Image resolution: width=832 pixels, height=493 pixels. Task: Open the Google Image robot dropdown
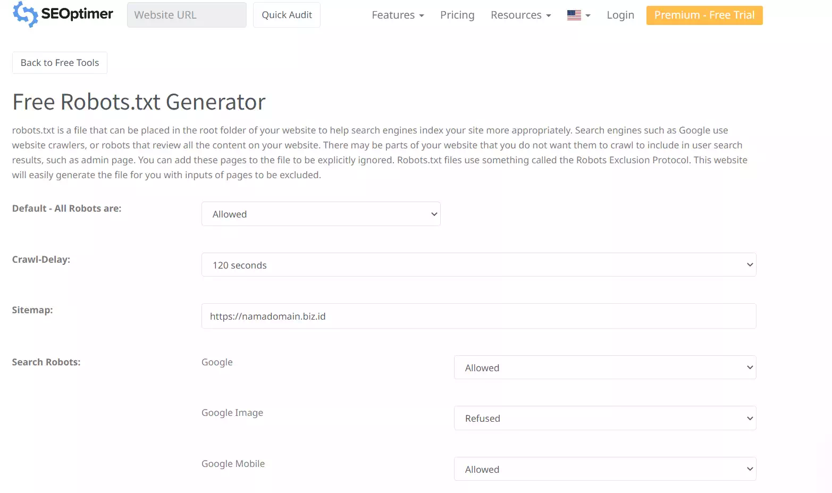click(605, 418)
